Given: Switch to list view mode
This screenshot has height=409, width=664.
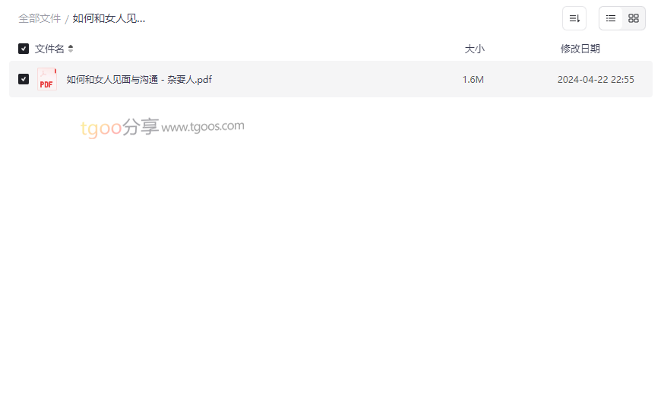Looking at the screenshot, I should (611, 18).
